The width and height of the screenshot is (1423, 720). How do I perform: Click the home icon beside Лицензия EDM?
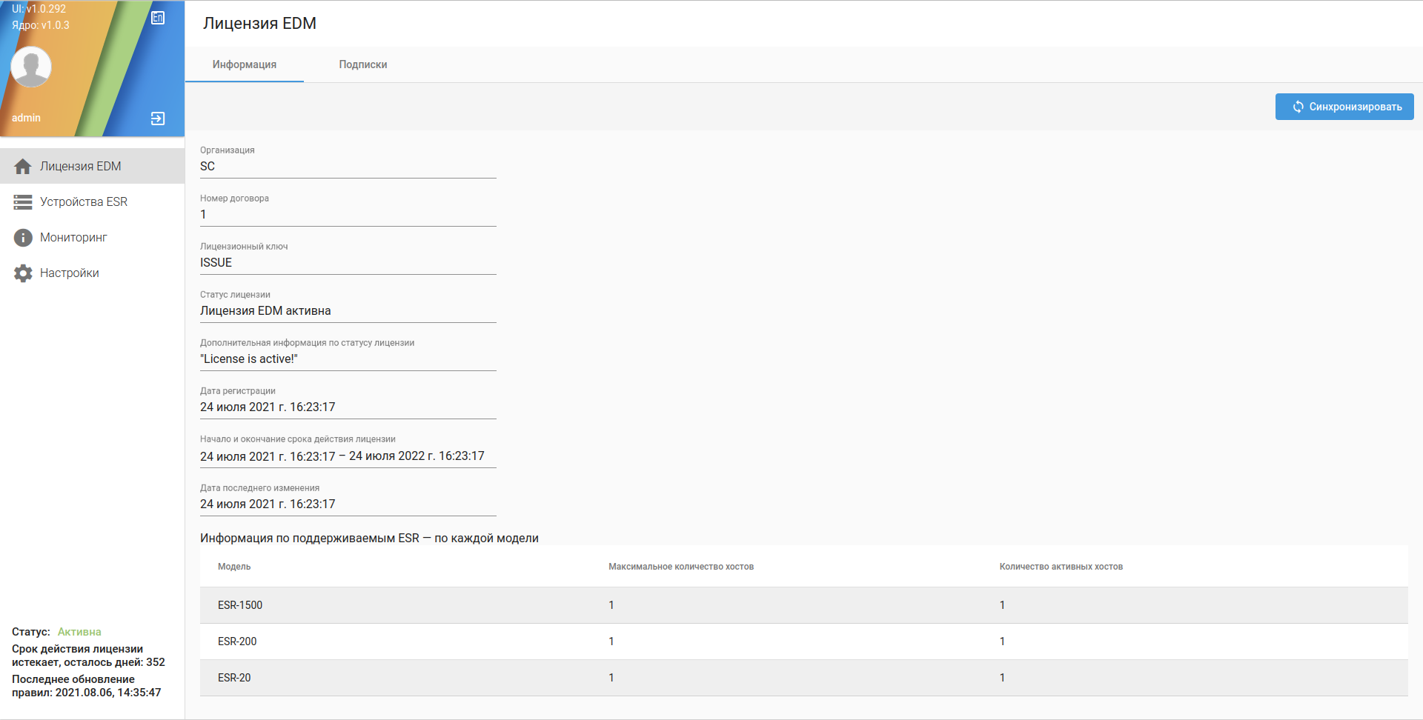click(x=23, y=167)
